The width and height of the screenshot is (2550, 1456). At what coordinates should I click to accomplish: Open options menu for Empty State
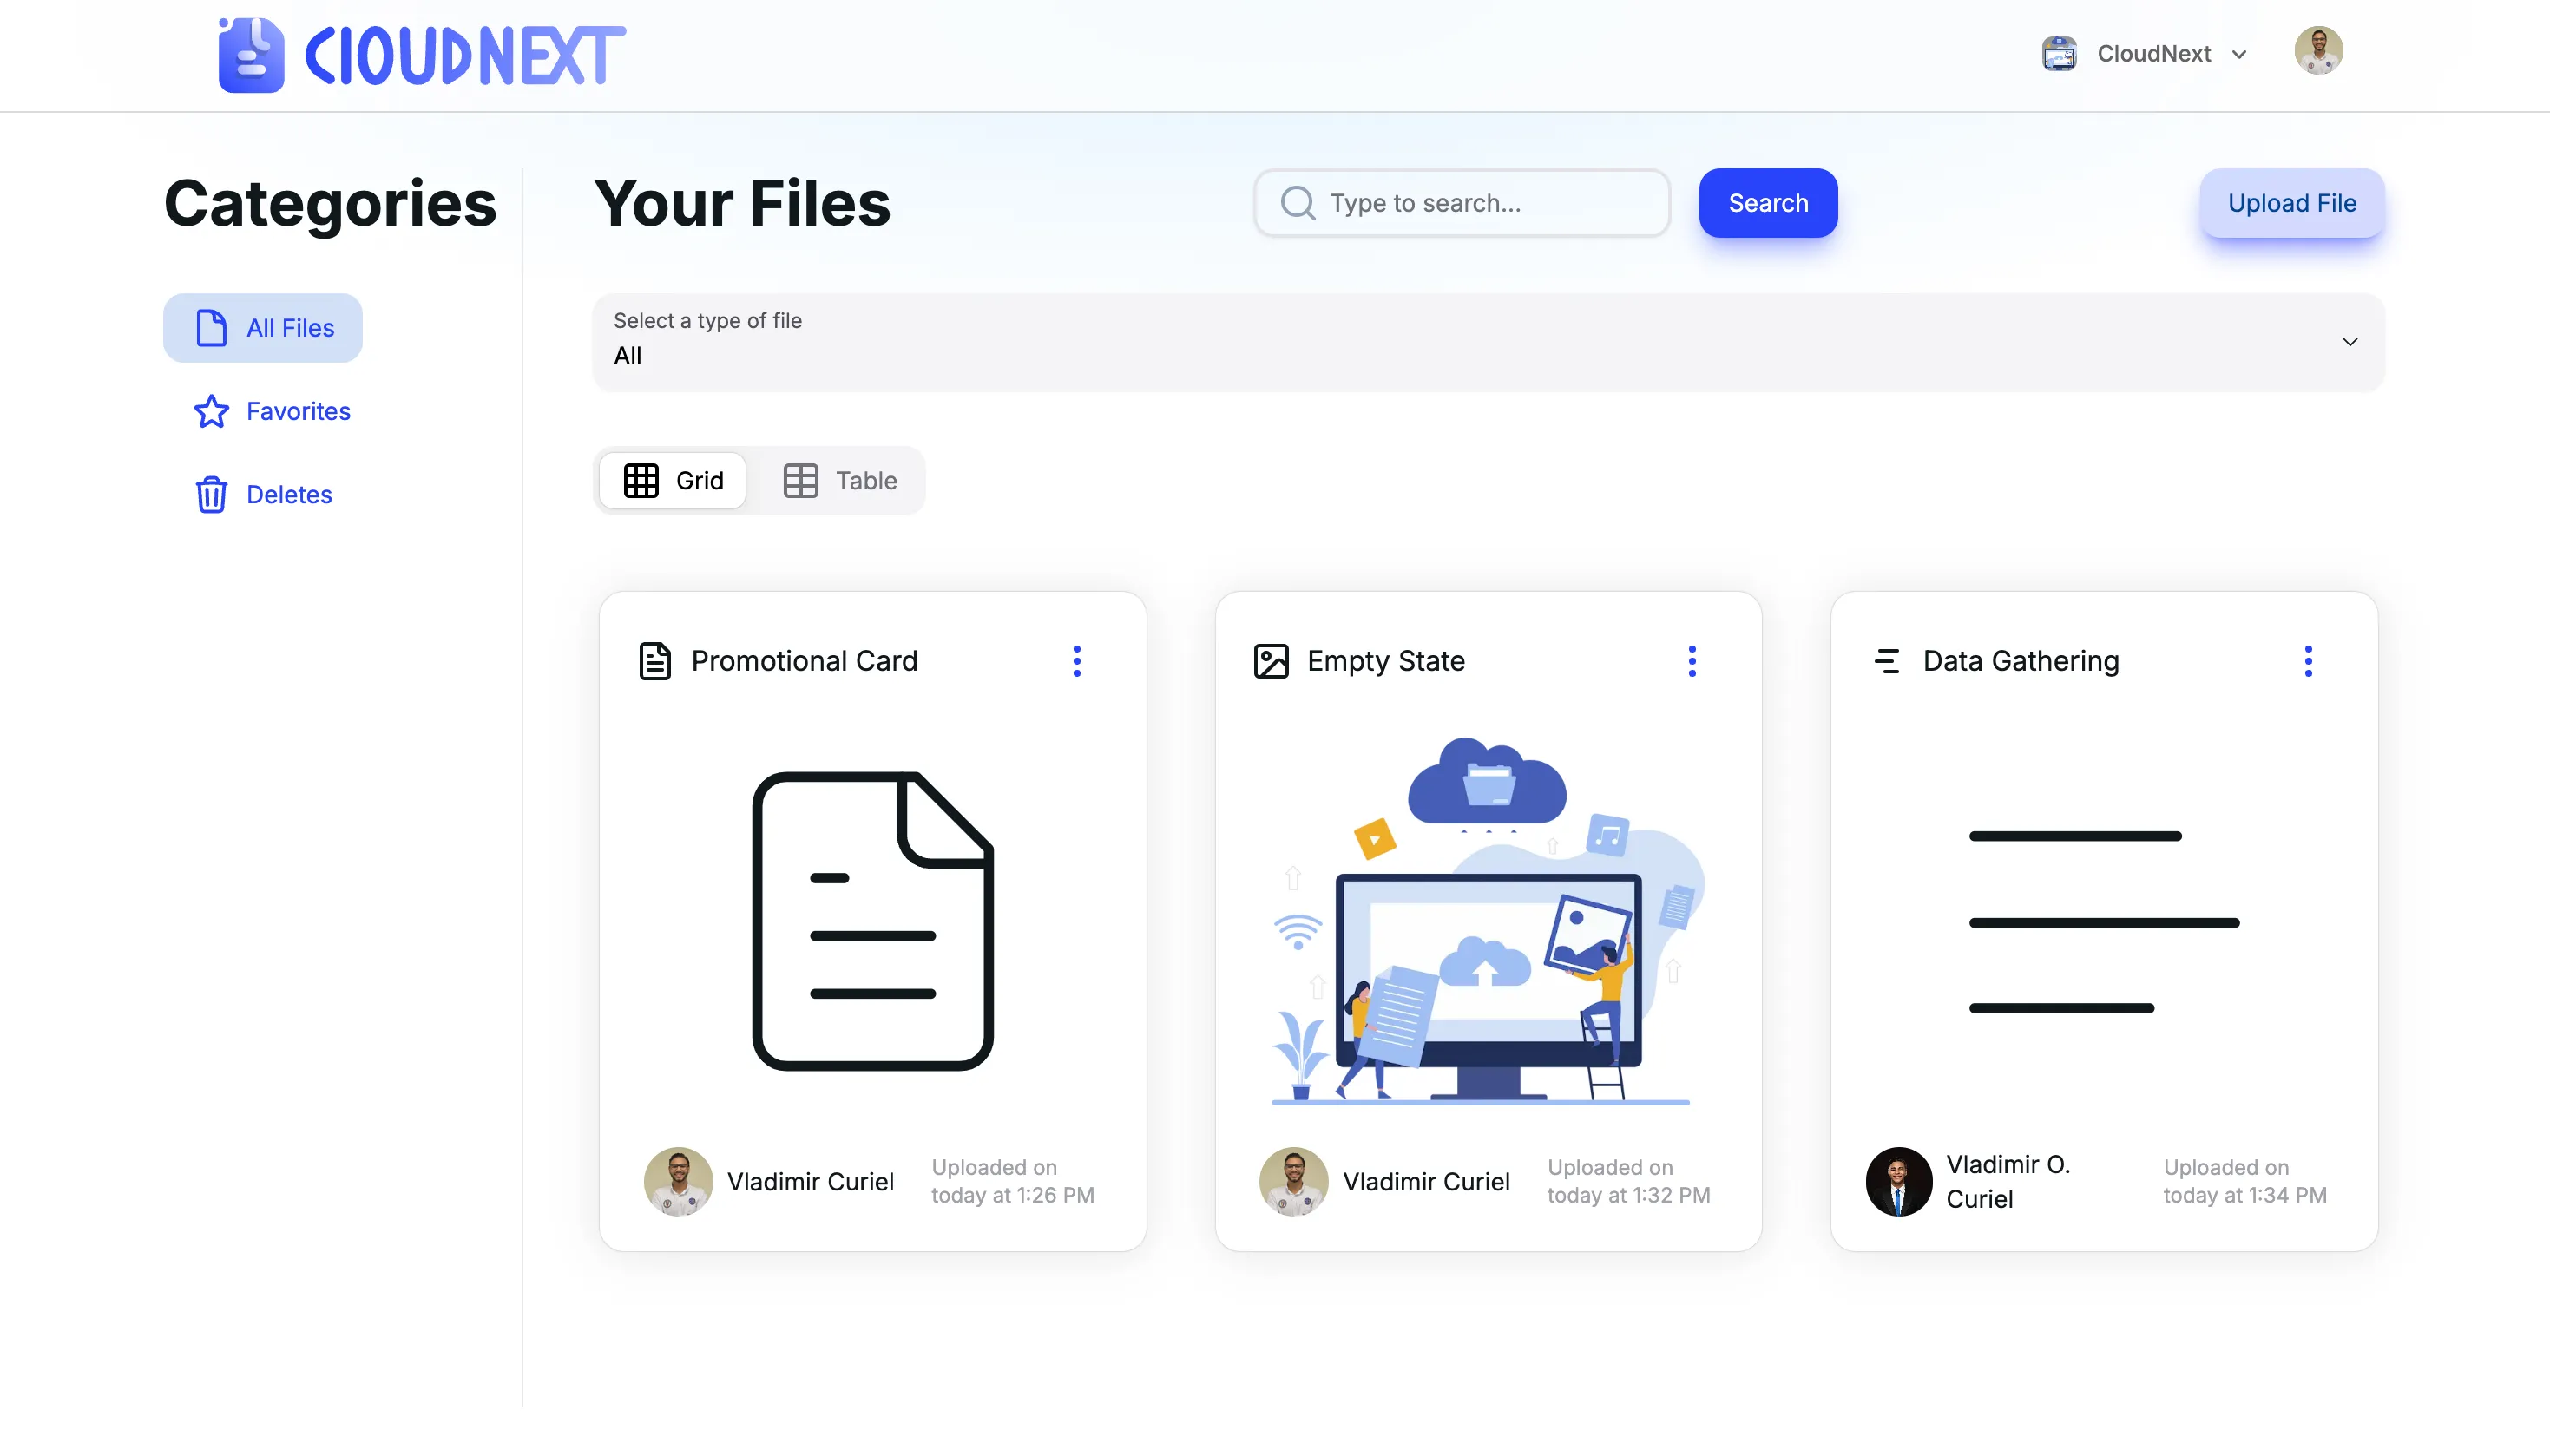[1692, 661]
